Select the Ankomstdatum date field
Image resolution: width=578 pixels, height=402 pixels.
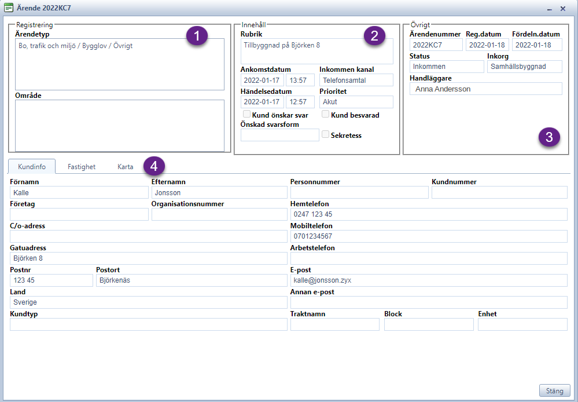point(262,80)
